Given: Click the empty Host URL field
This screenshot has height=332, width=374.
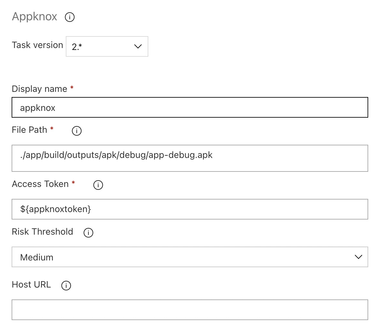Looking at the screenshot, I should click(x=190, y=310).
